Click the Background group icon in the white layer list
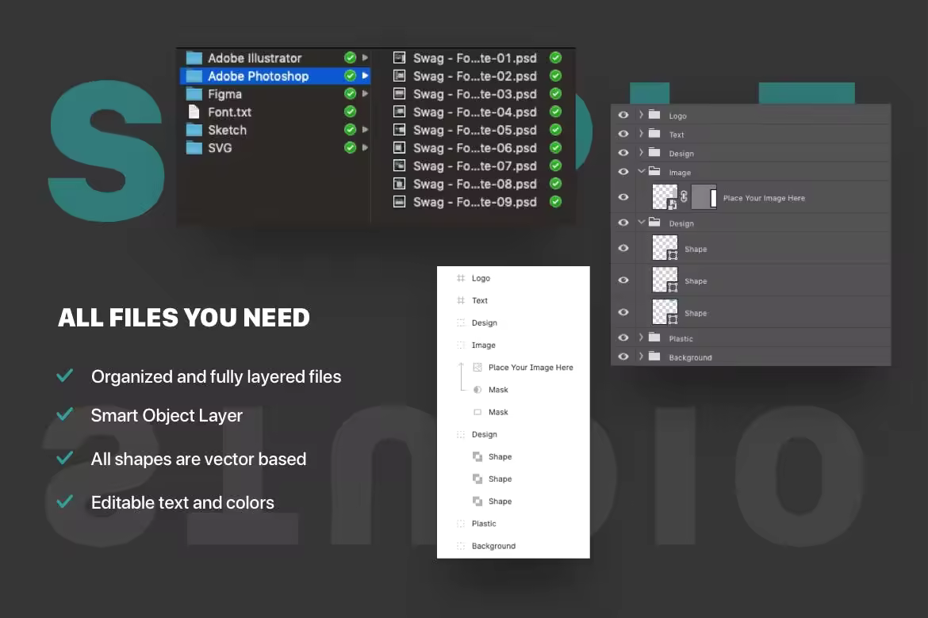Screen dimensions: 928x618 pyautogui.click(x=461, y=546)
